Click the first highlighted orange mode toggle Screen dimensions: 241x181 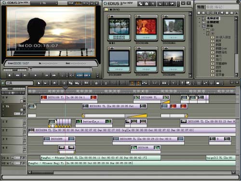(x=132, y=83)
